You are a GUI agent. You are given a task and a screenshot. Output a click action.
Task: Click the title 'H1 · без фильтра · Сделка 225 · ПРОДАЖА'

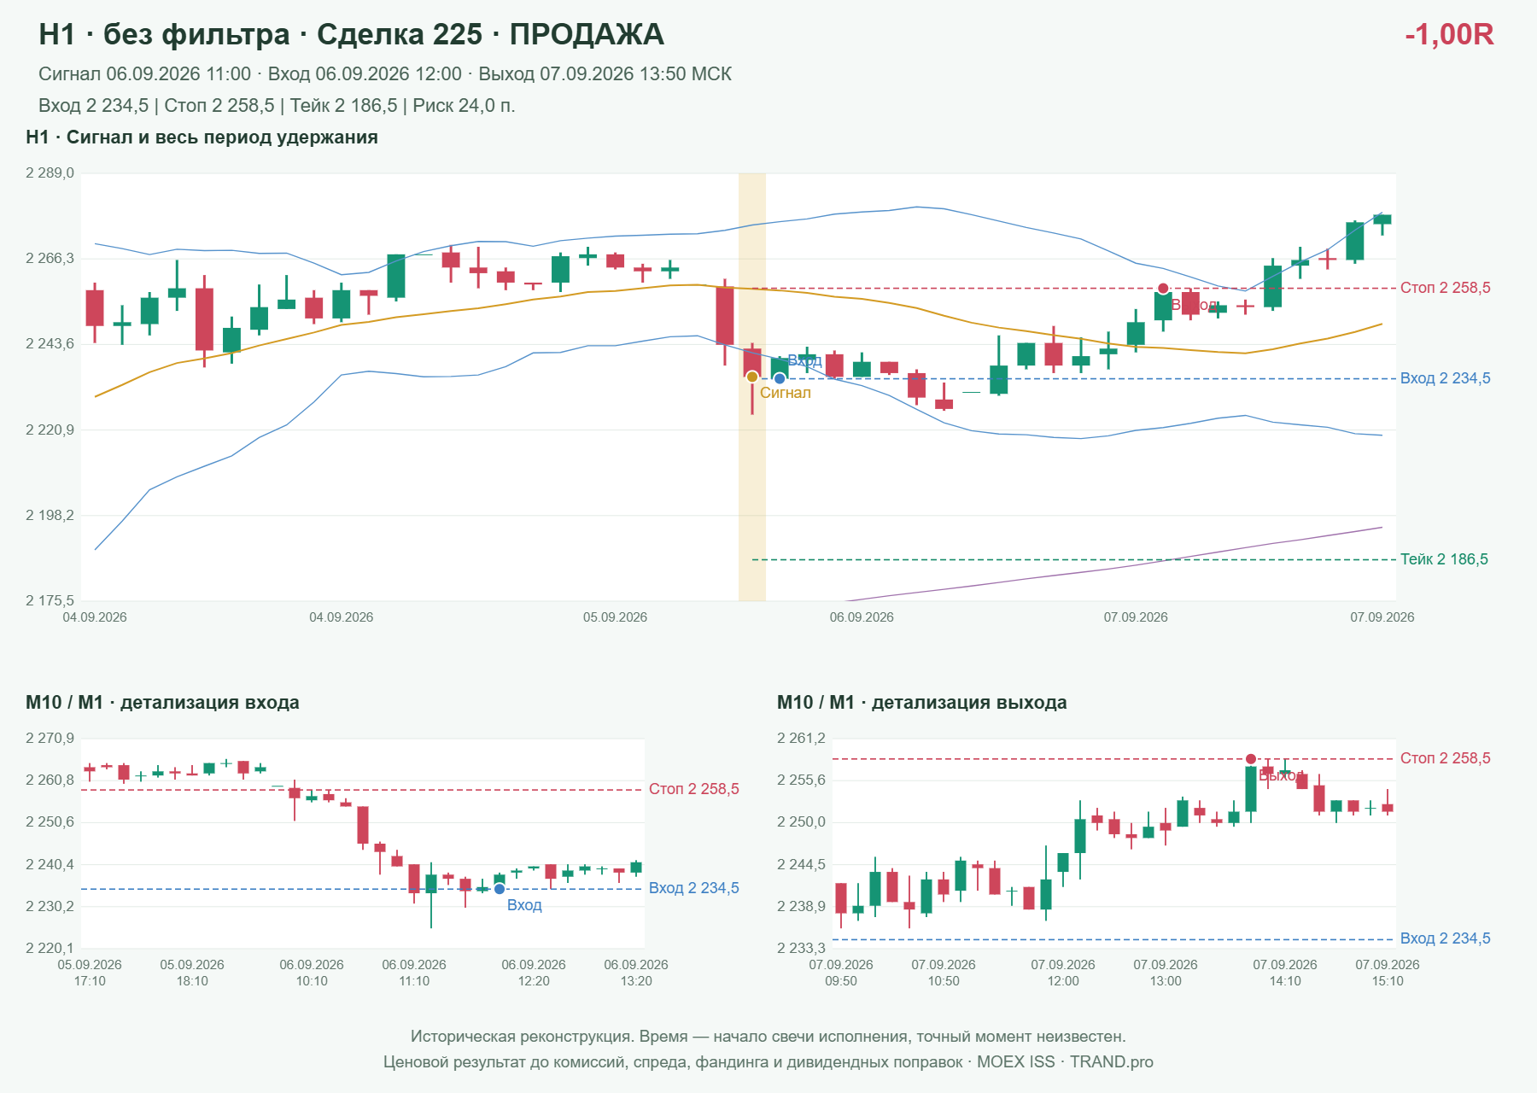click(351, 34)
